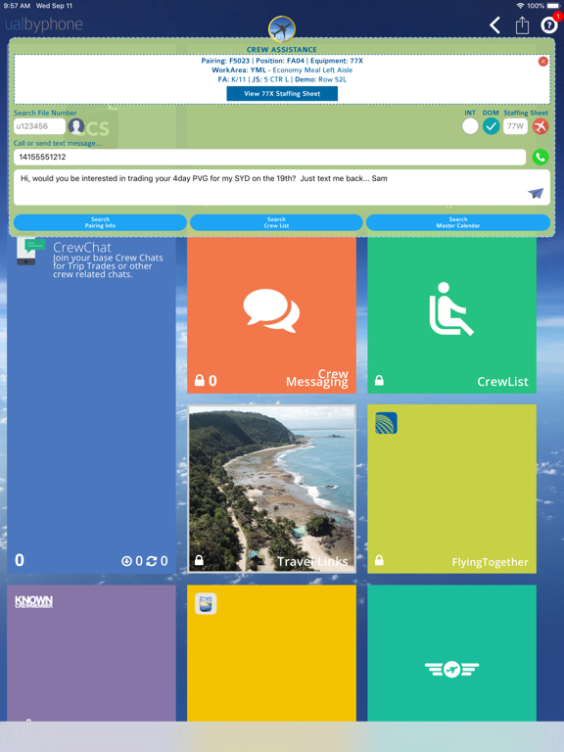564x752 pixels.
Task: Tap the lock icon on Travel Links tile
Action: pyautogui.click(x=199, y=560)
